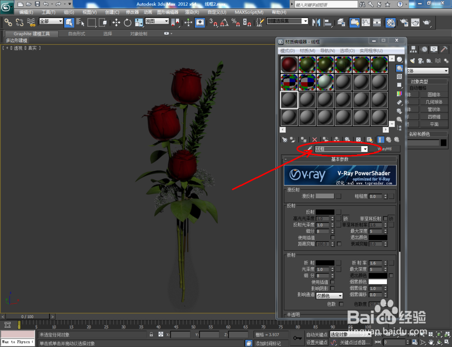The image size is (452, 347).
Task: Click '设置关键点' Set Key button
Action: coord(316,342)
